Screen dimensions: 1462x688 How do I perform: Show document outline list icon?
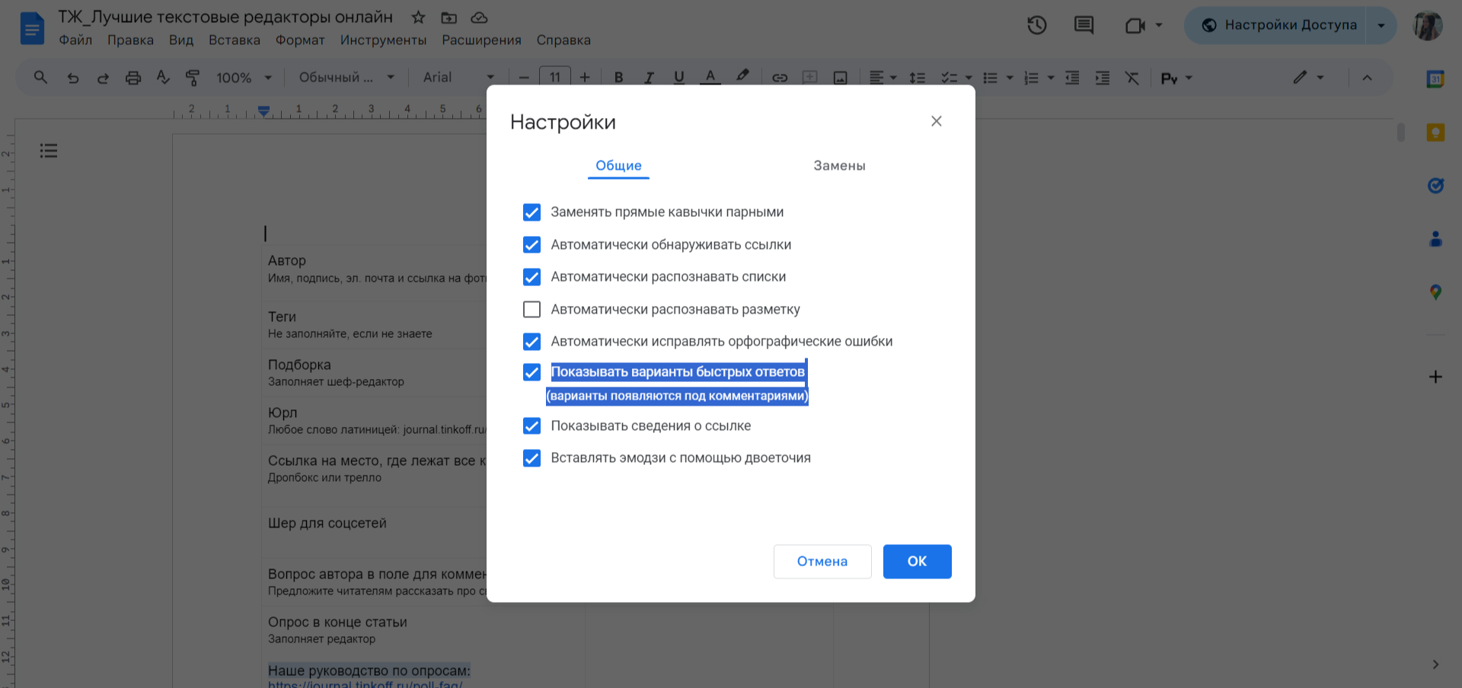[49, 151]
